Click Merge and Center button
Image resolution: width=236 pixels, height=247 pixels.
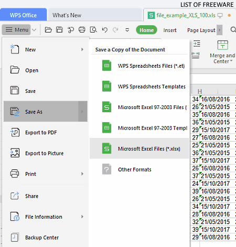point(222,52)
